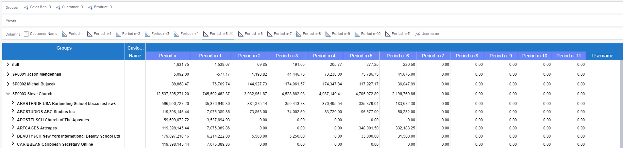
Task: Click the Groups column header
Action: [64, 48]
